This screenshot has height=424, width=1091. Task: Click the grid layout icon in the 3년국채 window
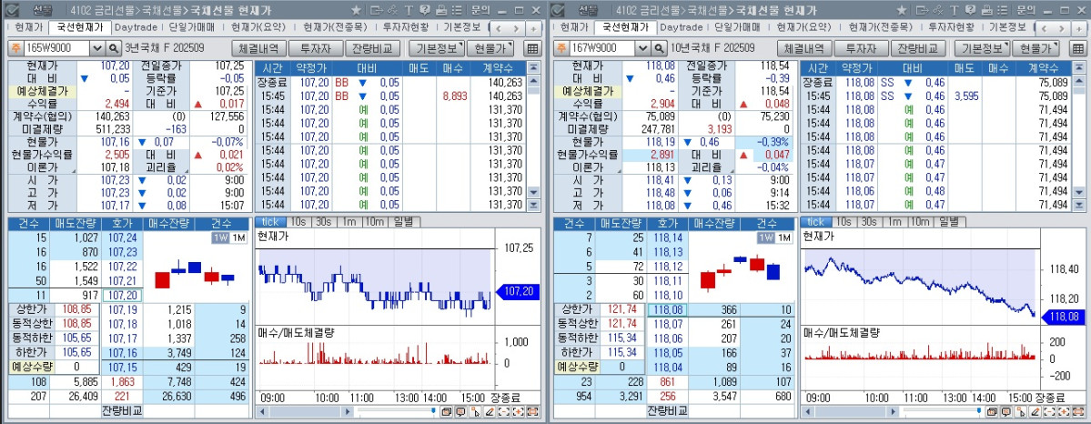(532, 49)
